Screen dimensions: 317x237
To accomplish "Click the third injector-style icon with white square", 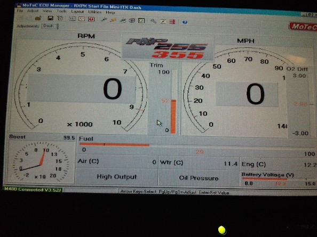I will 123,20.
